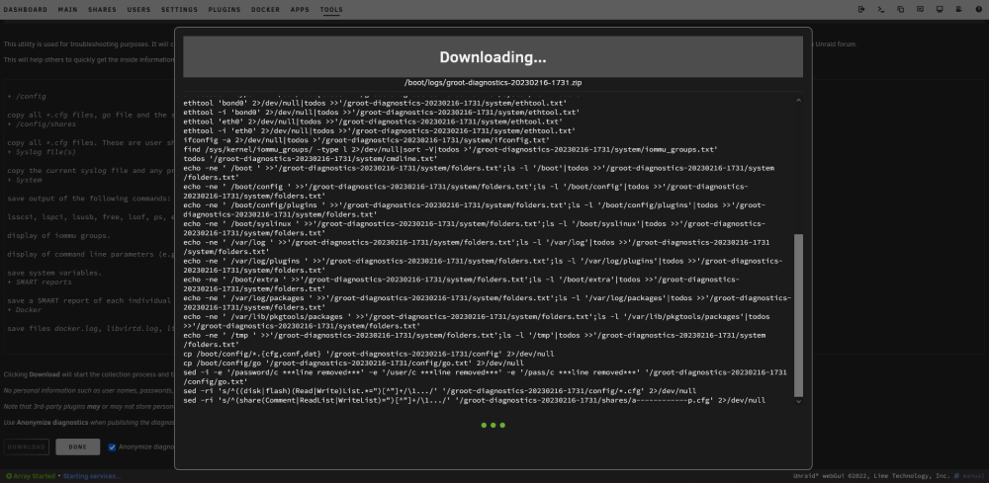Click the overlapping windows icon in top bar
This screenshot has width=989, height=483.
pyautogui.click(x=901, y=10)
